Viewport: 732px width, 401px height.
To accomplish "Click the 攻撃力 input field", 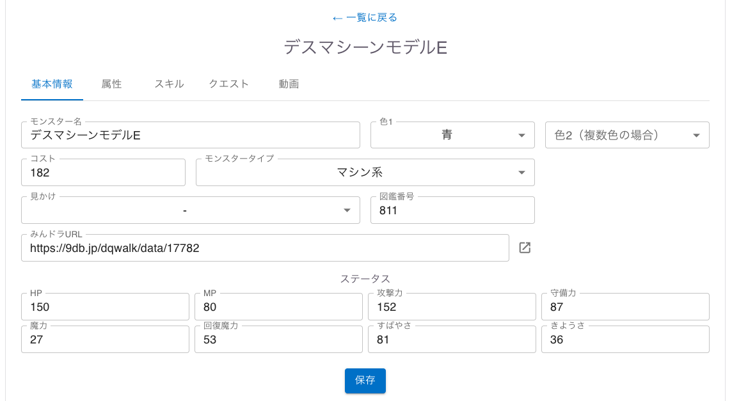I will tap(452, 307).
